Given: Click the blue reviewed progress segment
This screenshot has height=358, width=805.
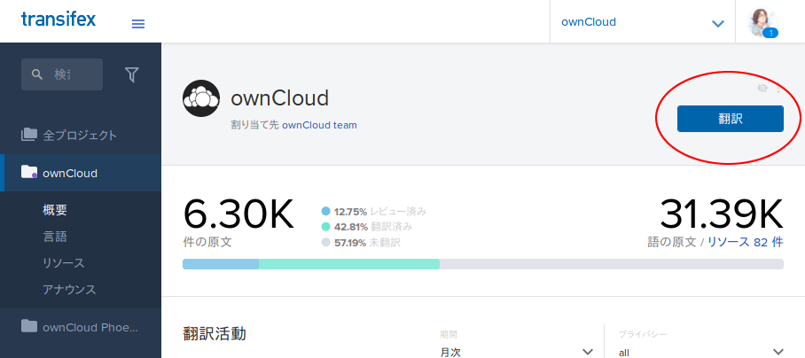Looking at the screenshot, I should coord(221,264).
